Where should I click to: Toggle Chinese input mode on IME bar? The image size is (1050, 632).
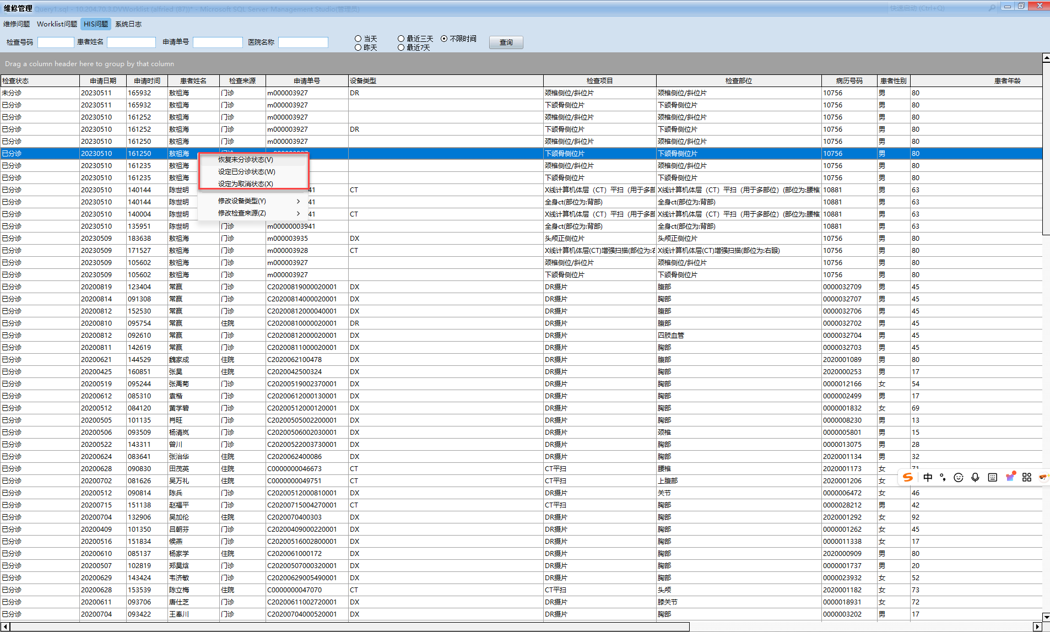tap(928, 477)
